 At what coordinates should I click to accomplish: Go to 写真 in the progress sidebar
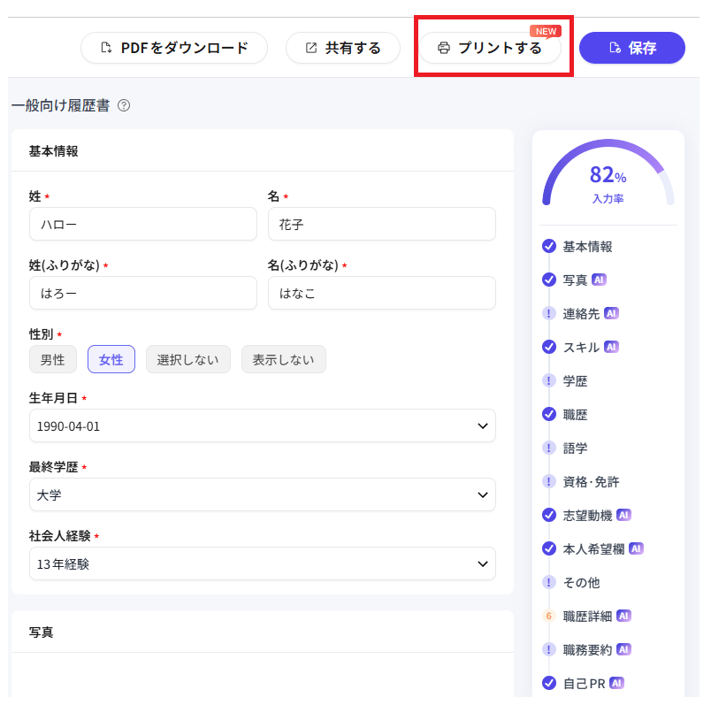[x=575, y=280]
